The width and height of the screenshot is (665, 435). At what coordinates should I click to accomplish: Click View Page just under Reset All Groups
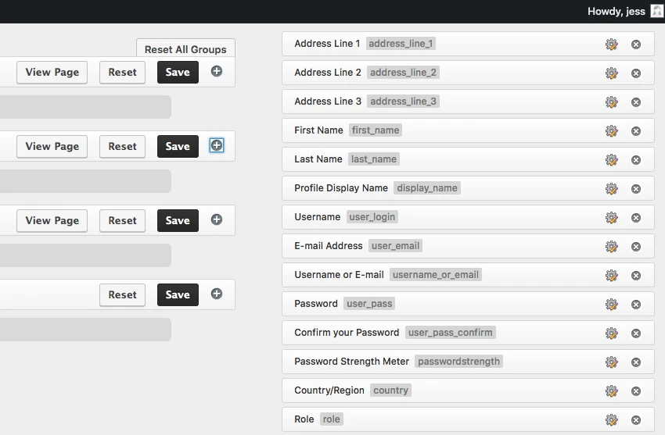click(52, 72)
